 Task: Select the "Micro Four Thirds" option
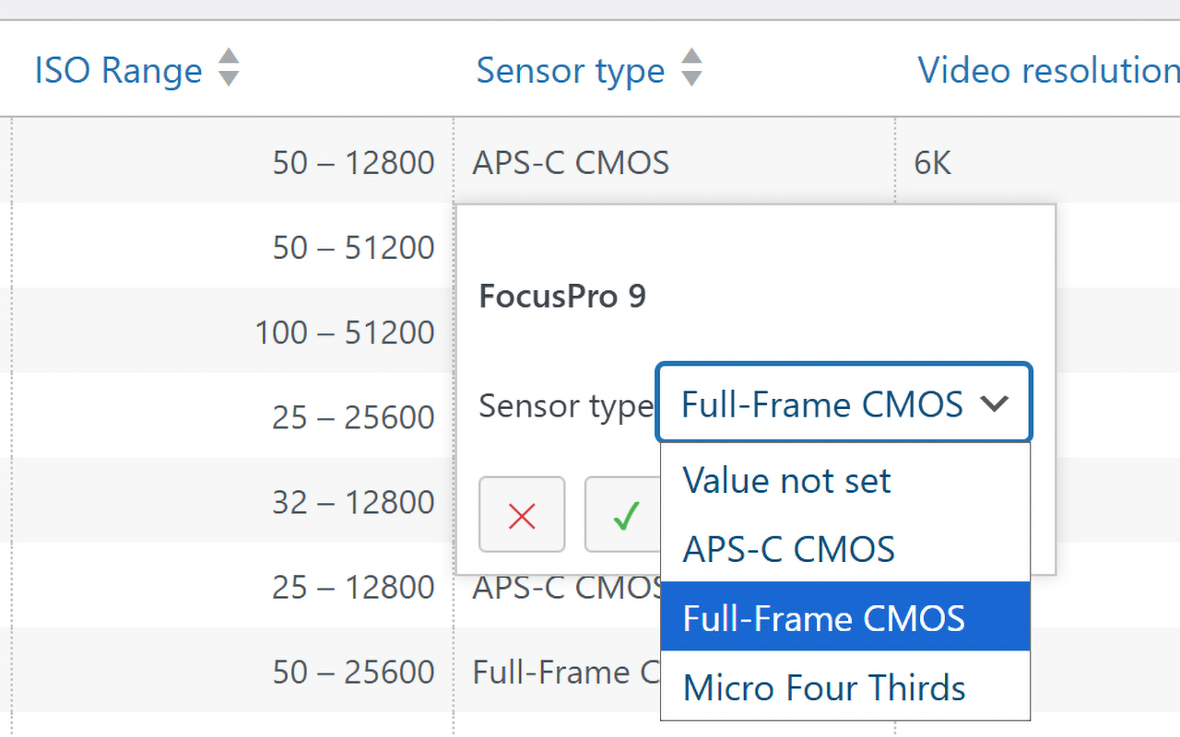coord(824,687)
